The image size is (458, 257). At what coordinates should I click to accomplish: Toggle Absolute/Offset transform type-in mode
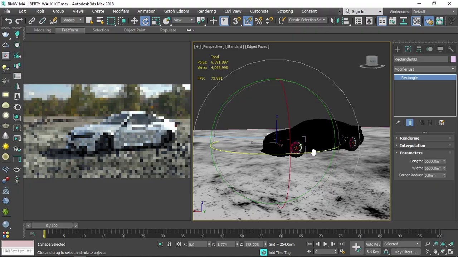coord(178,244)
